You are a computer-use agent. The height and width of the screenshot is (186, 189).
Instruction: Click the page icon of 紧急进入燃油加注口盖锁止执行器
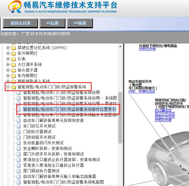pyautogui.click(x=19, y=165)
